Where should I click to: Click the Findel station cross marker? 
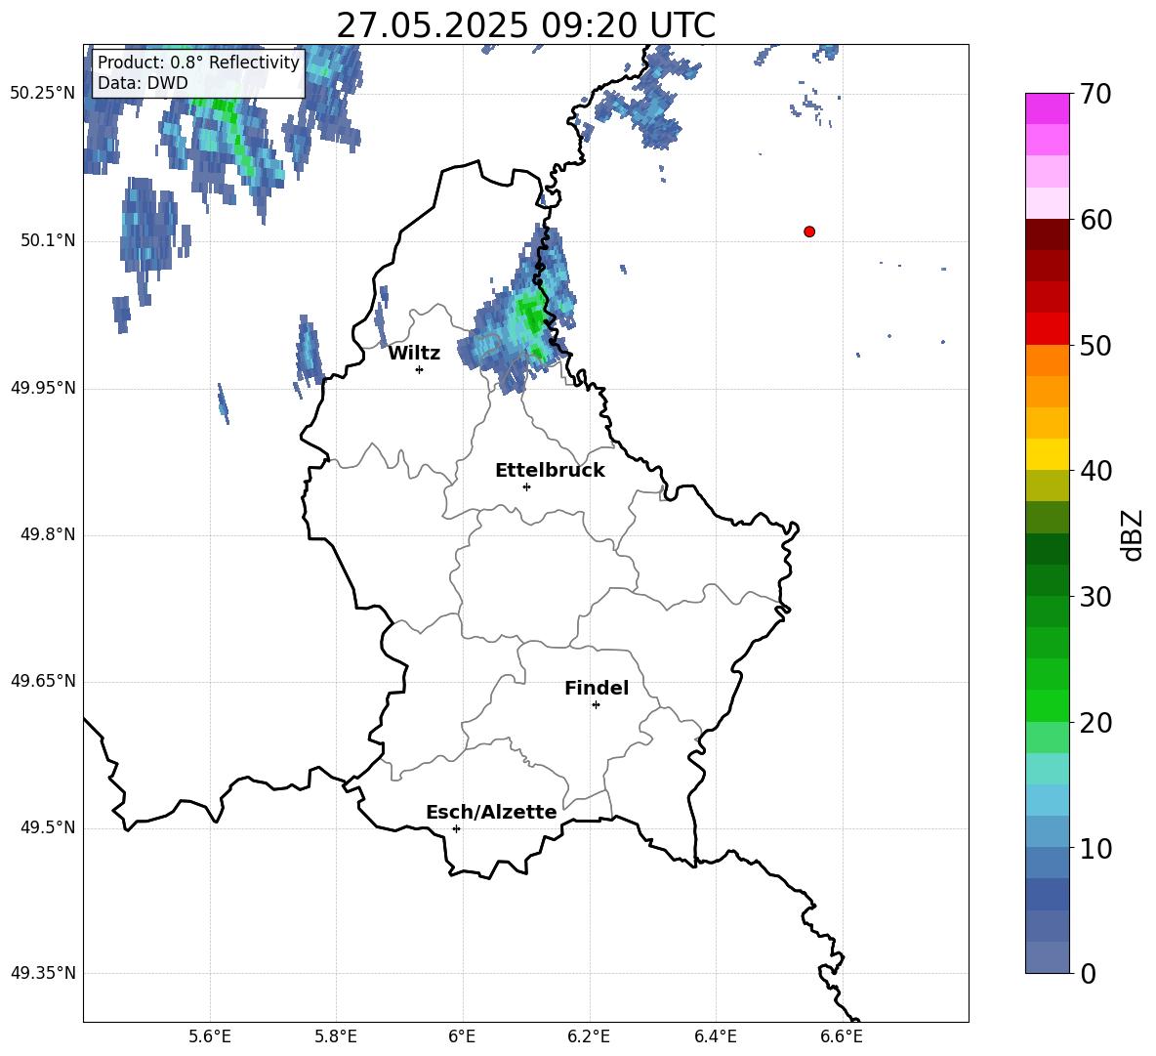(596, 705)
